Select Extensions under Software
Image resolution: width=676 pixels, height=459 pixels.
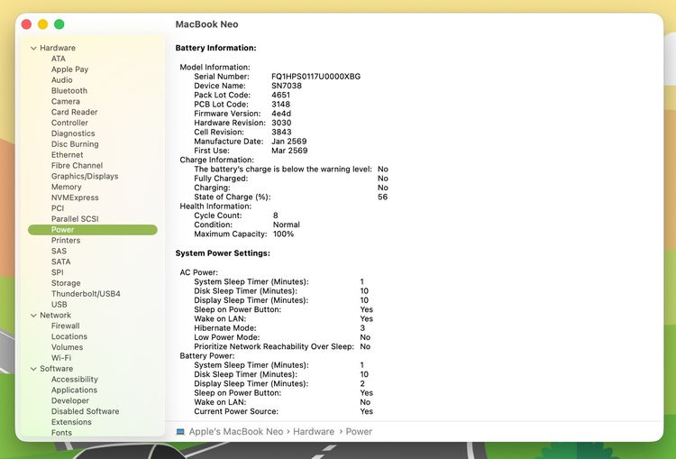pyautogui.click(x=71, y=422)
